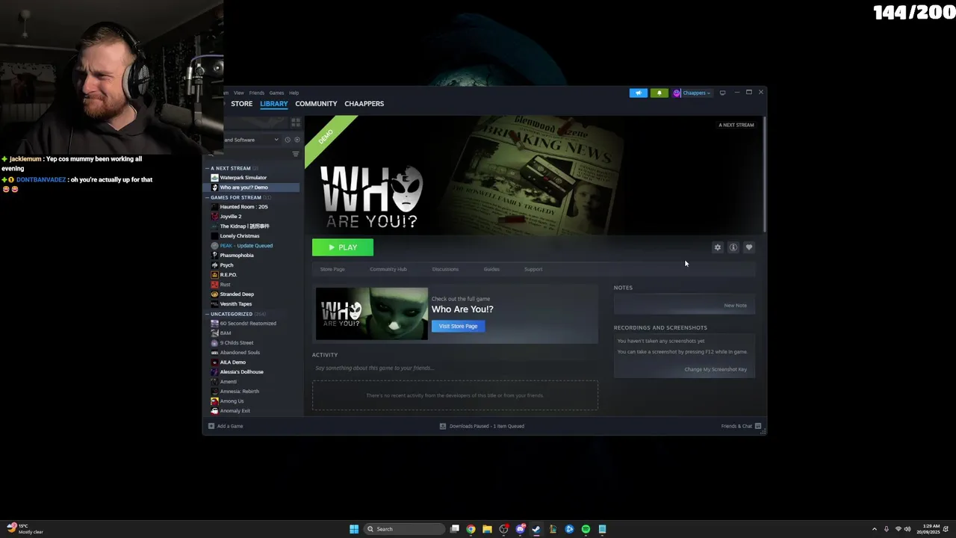The height and width of the screenshot is (538, 956).
Task: Select PEAK - Update Queued entry
Action: point(246,246)
